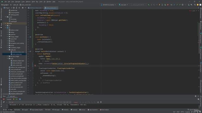Click the Expand All icon in Project panel
Screen dimensions: 202x113
point(16,8)
